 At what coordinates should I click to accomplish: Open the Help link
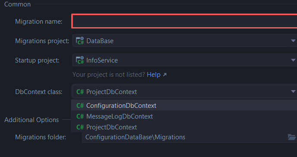coord(154,75)
